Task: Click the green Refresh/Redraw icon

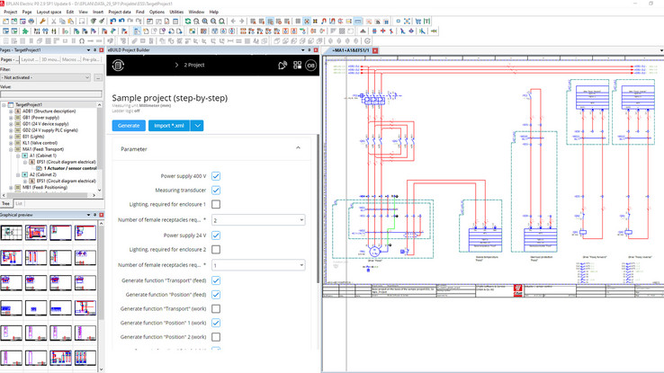Action: tap(188, 22)
